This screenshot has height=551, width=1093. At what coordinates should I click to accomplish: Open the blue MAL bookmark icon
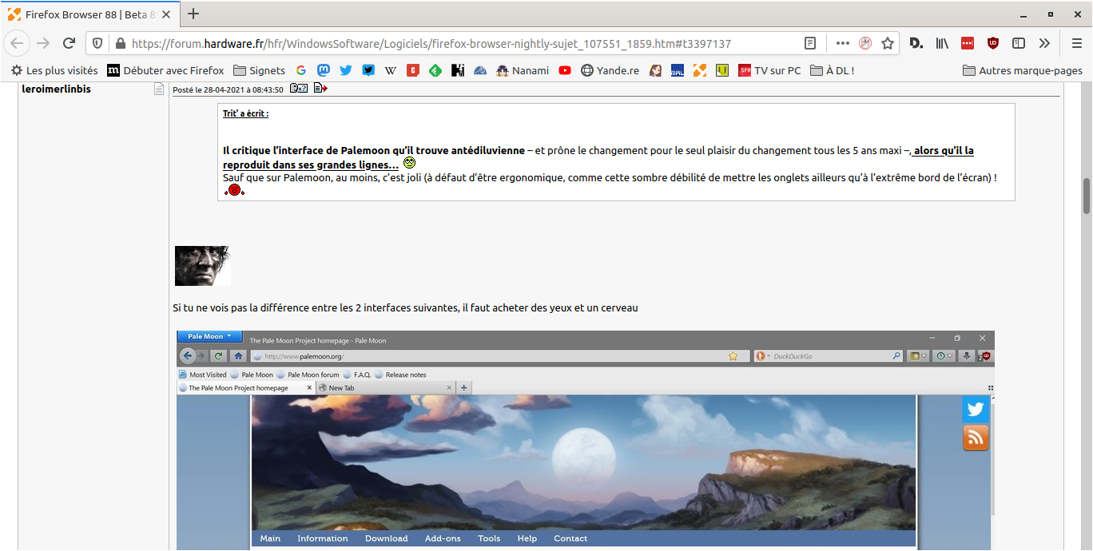(678, 70)
